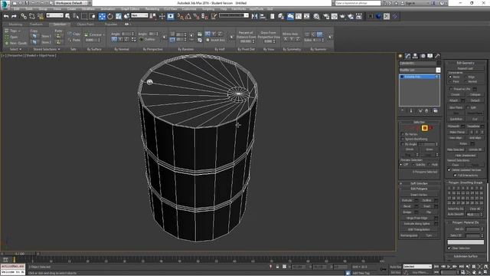
Task: Collapse the Edit Polygons rollout
Action: tap(419, 189)
